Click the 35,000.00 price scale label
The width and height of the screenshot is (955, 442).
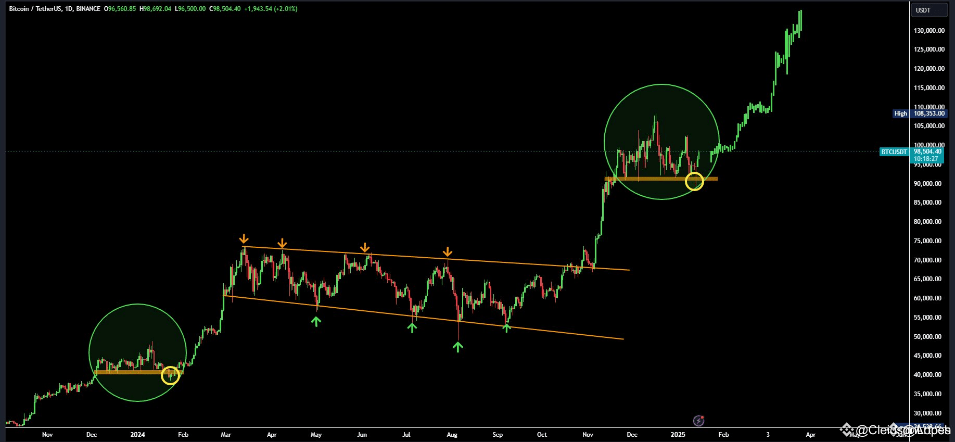927,394
